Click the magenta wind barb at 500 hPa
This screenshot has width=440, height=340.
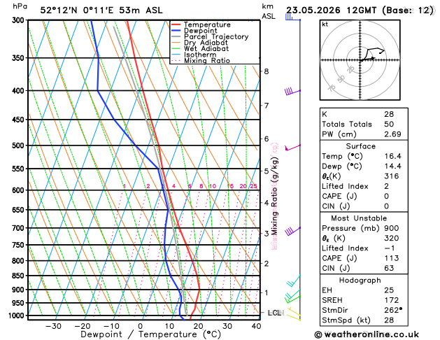tap(292, 148)
